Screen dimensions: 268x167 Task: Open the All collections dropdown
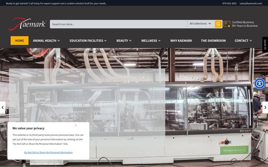(x=200, y=23)
